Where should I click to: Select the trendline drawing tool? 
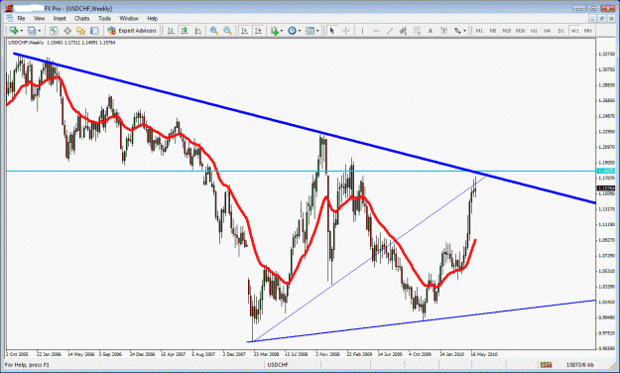(390, 31)
